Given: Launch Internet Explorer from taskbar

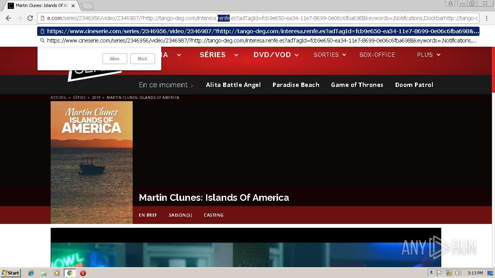Looking at the screenshot, I should (31, 273).
